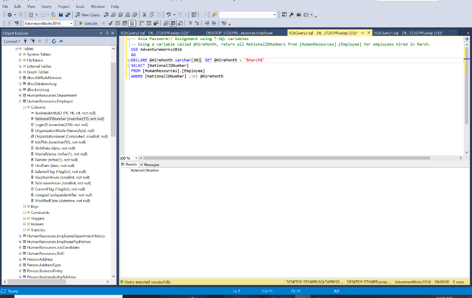The image size is (472, 298).
Task: Increase indent of selected text
Action: click(x=214, y=23)
